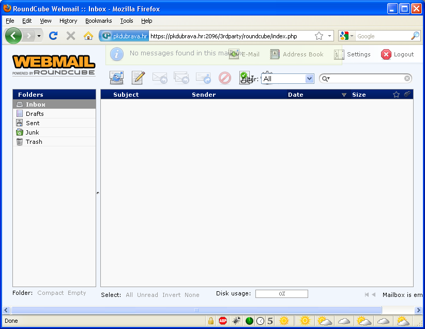Expand the search options magnifier menu
Screen dimensions: 425x329
(326, 79)
